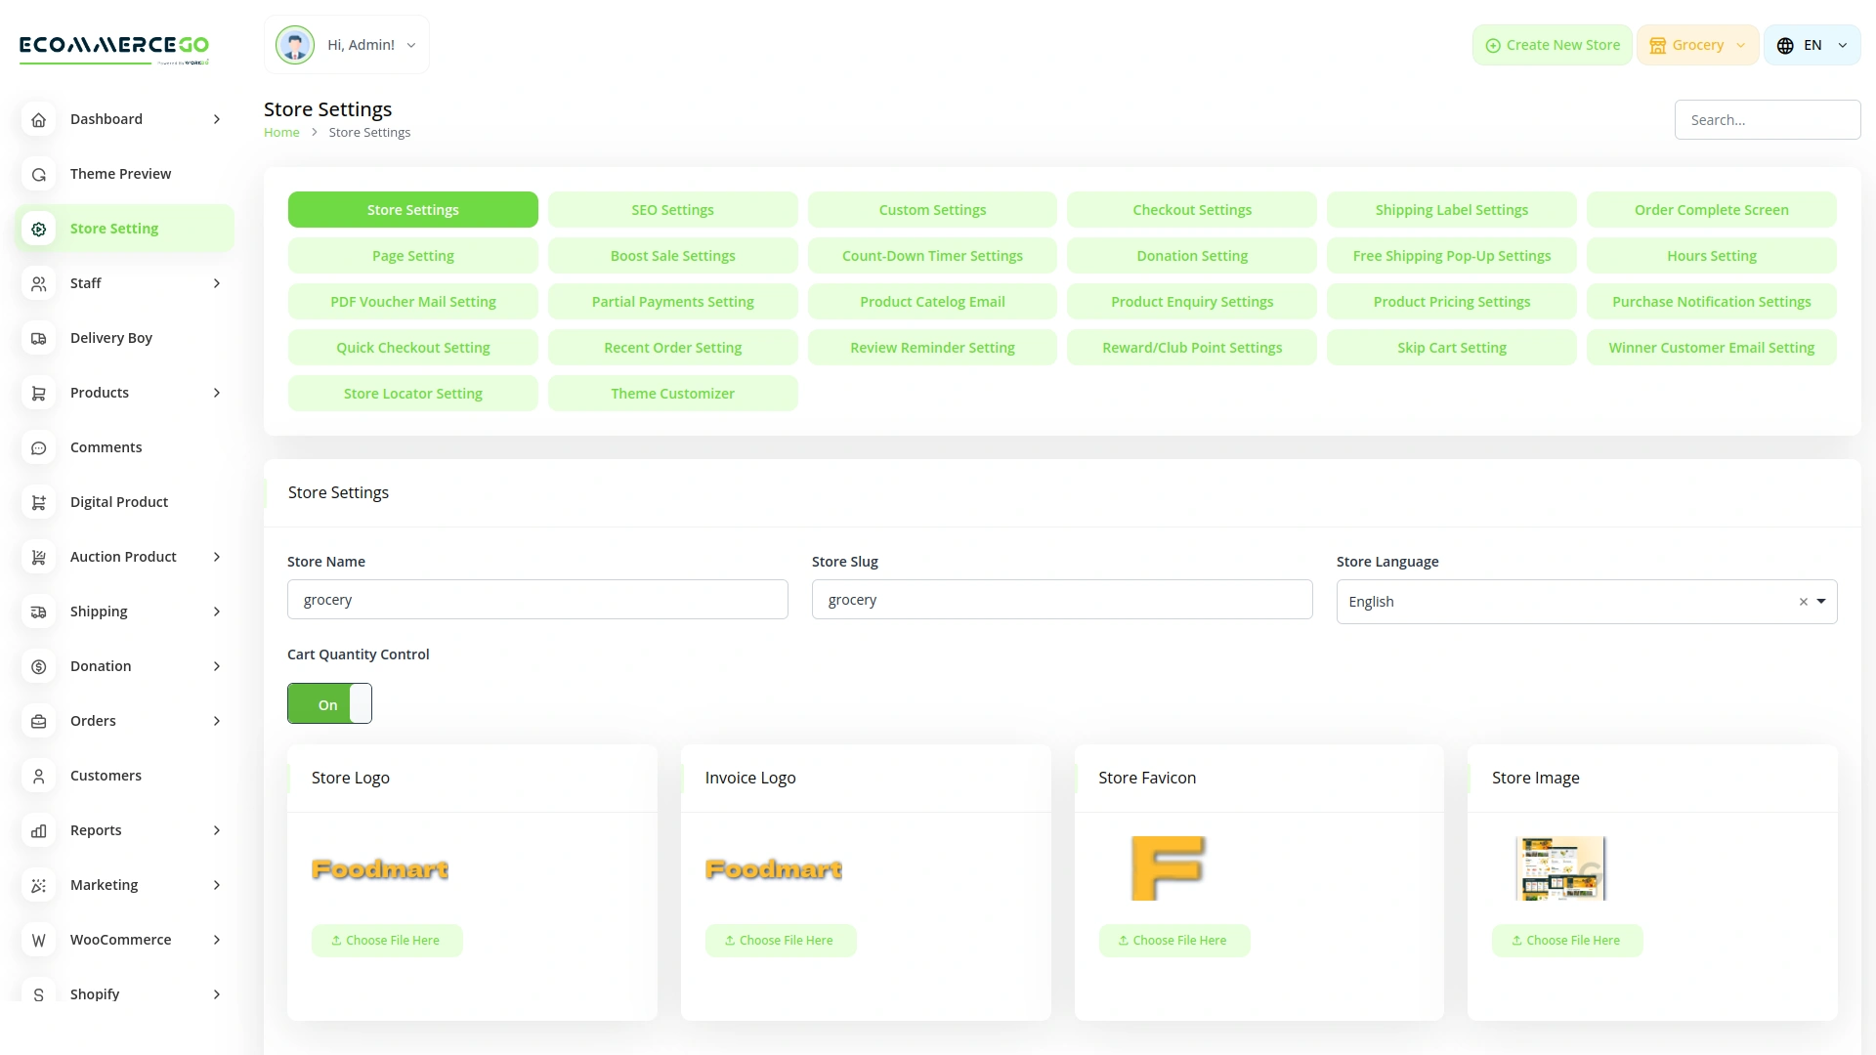Select the Theme Preview icon
1876x1055 pixels.
[x=38, y=174]
